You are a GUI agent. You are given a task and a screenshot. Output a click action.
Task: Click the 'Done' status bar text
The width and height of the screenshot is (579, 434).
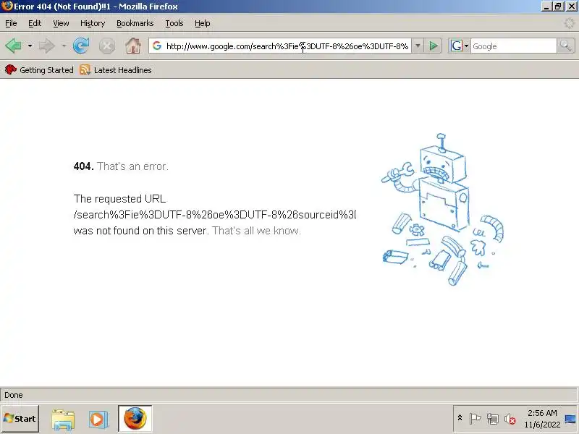point(14,395)
